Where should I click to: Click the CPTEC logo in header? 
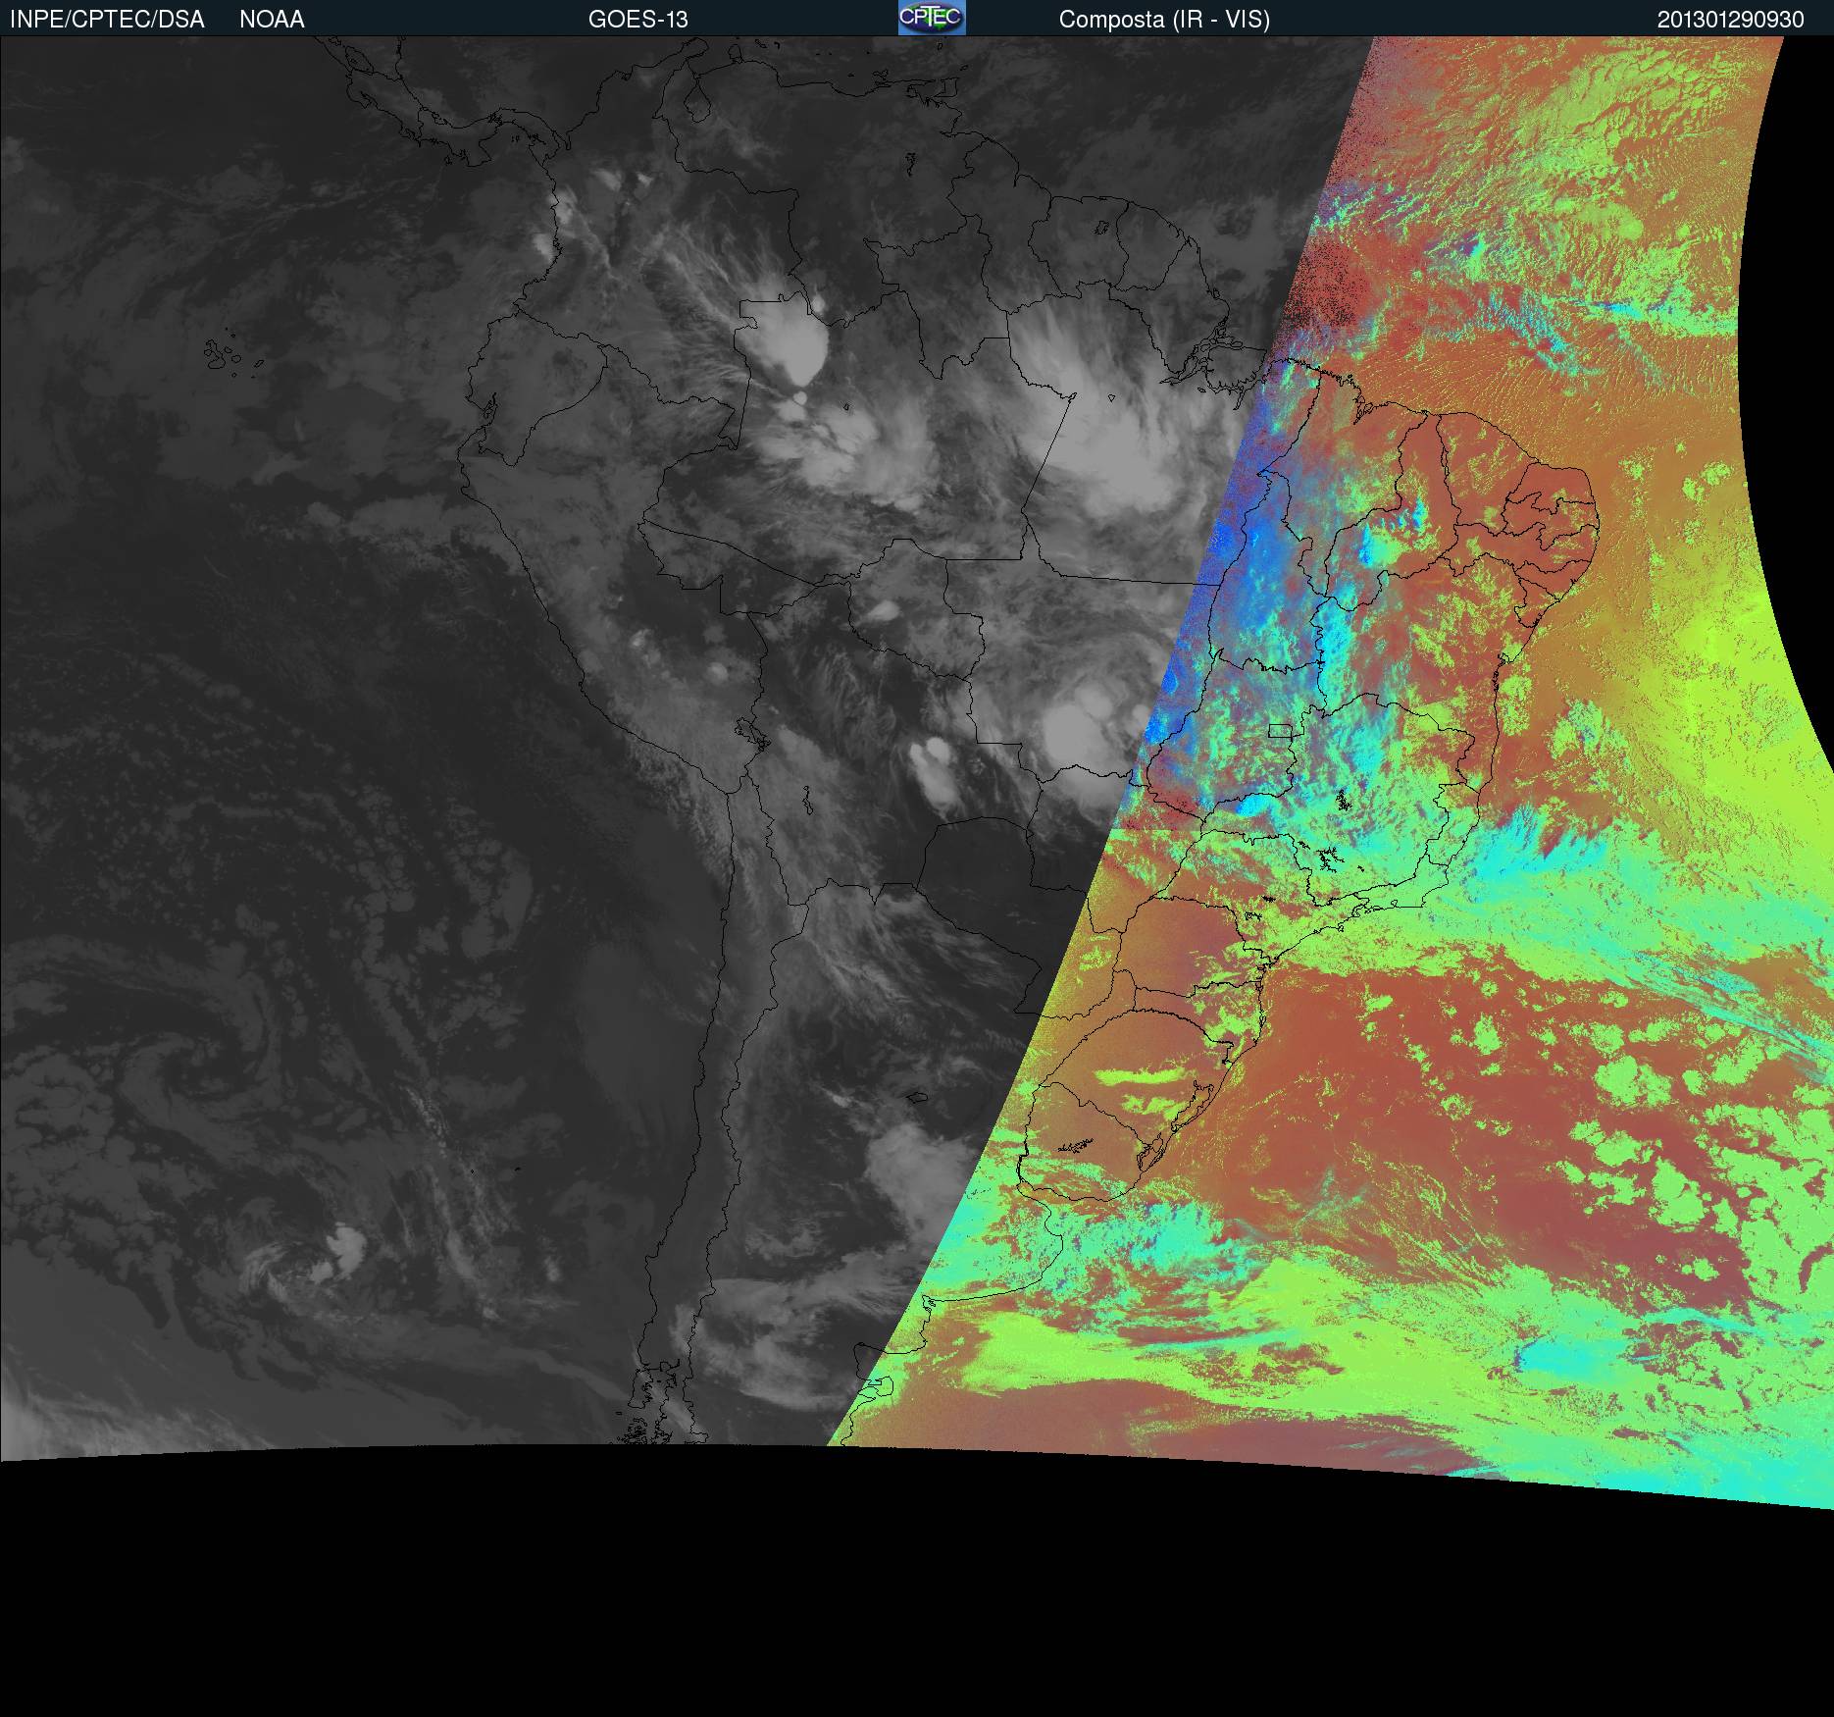pos(932,18)
